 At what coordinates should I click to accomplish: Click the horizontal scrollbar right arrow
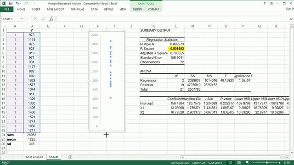(288, 157)
